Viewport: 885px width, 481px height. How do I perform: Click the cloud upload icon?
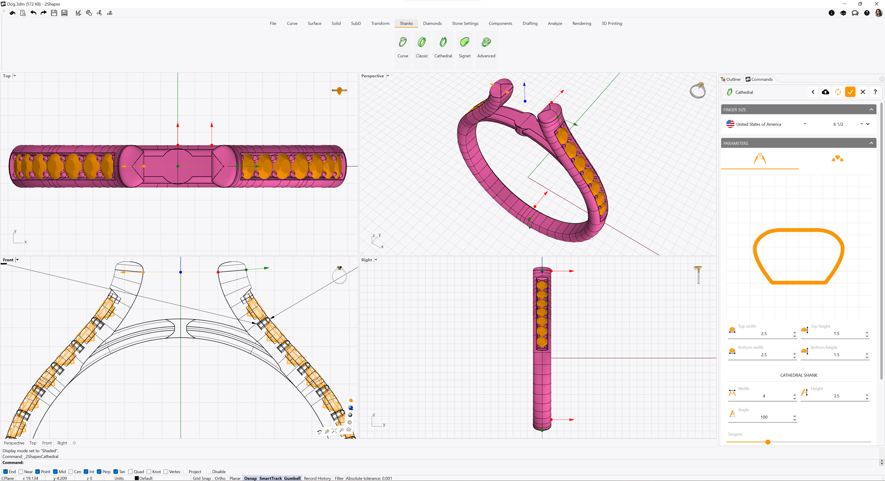tap(825, 92)
